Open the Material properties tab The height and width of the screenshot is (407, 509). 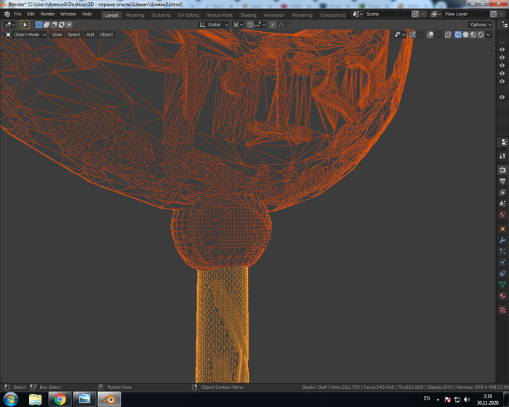click(x=502, y=296)
